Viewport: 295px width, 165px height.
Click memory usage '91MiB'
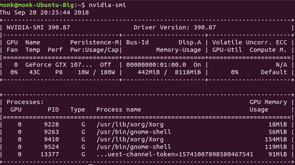278,154
